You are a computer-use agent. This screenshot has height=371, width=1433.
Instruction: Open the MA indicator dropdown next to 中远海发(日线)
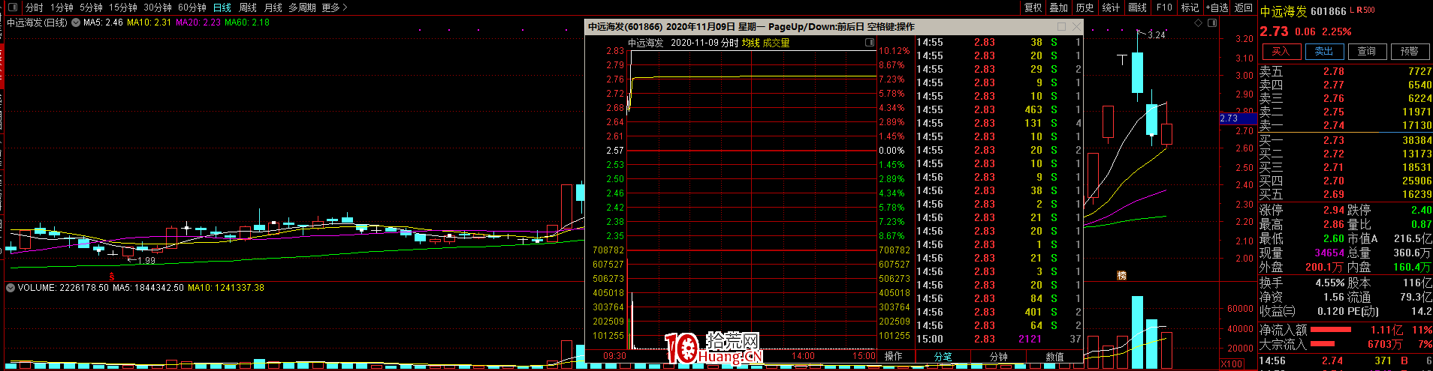[x=76, y=22]
